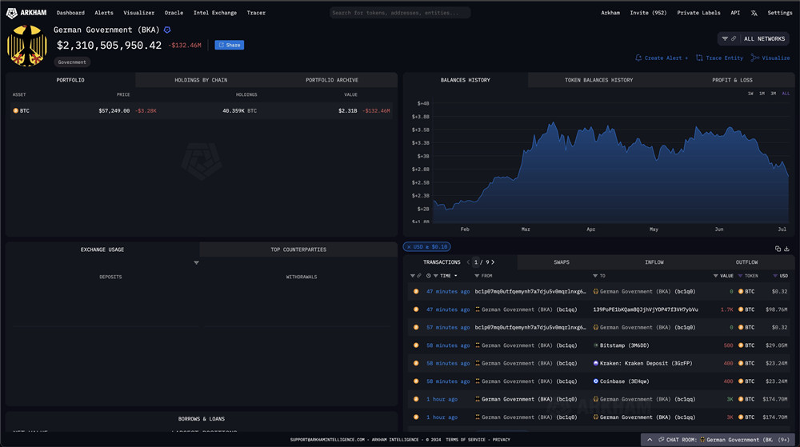
Task: Click a point on the balances history chart near May
Action: 654,160
